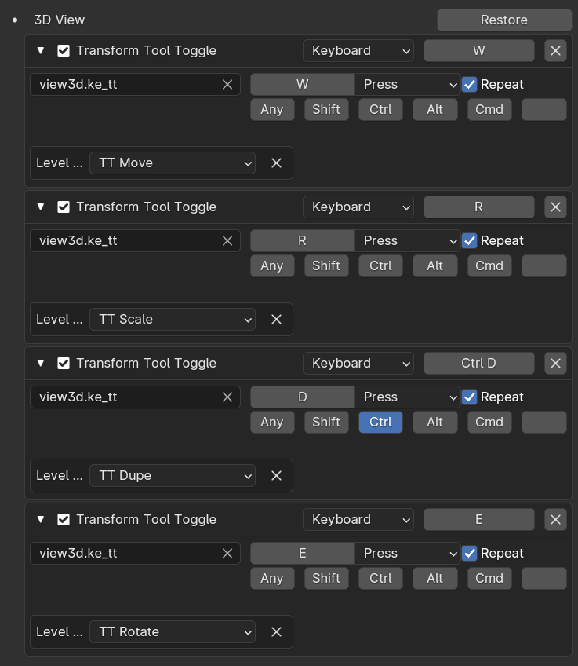Collapse the E Transform Tool Toggle entry
578x666 pixels.
tap(41, 519)
